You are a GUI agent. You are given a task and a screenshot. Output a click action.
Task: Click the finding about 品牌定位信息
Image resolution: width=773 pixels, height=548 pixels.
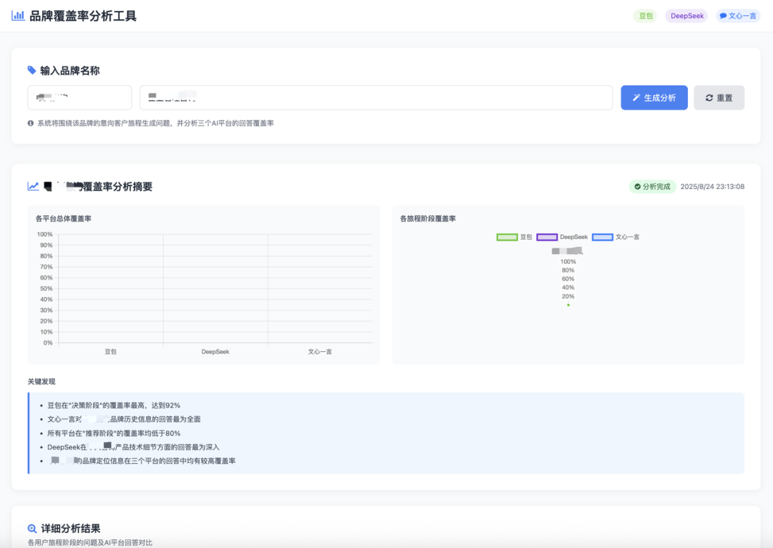click(x=142, y=461)
